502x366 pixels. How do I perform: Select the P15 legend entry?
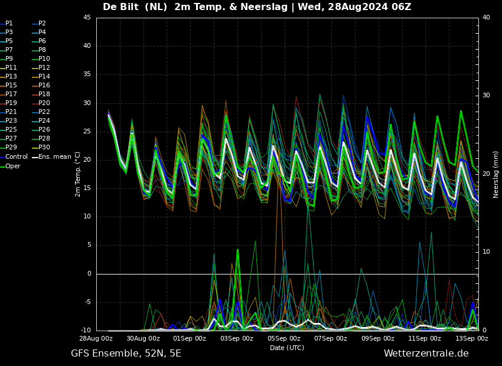click(8, 85)
